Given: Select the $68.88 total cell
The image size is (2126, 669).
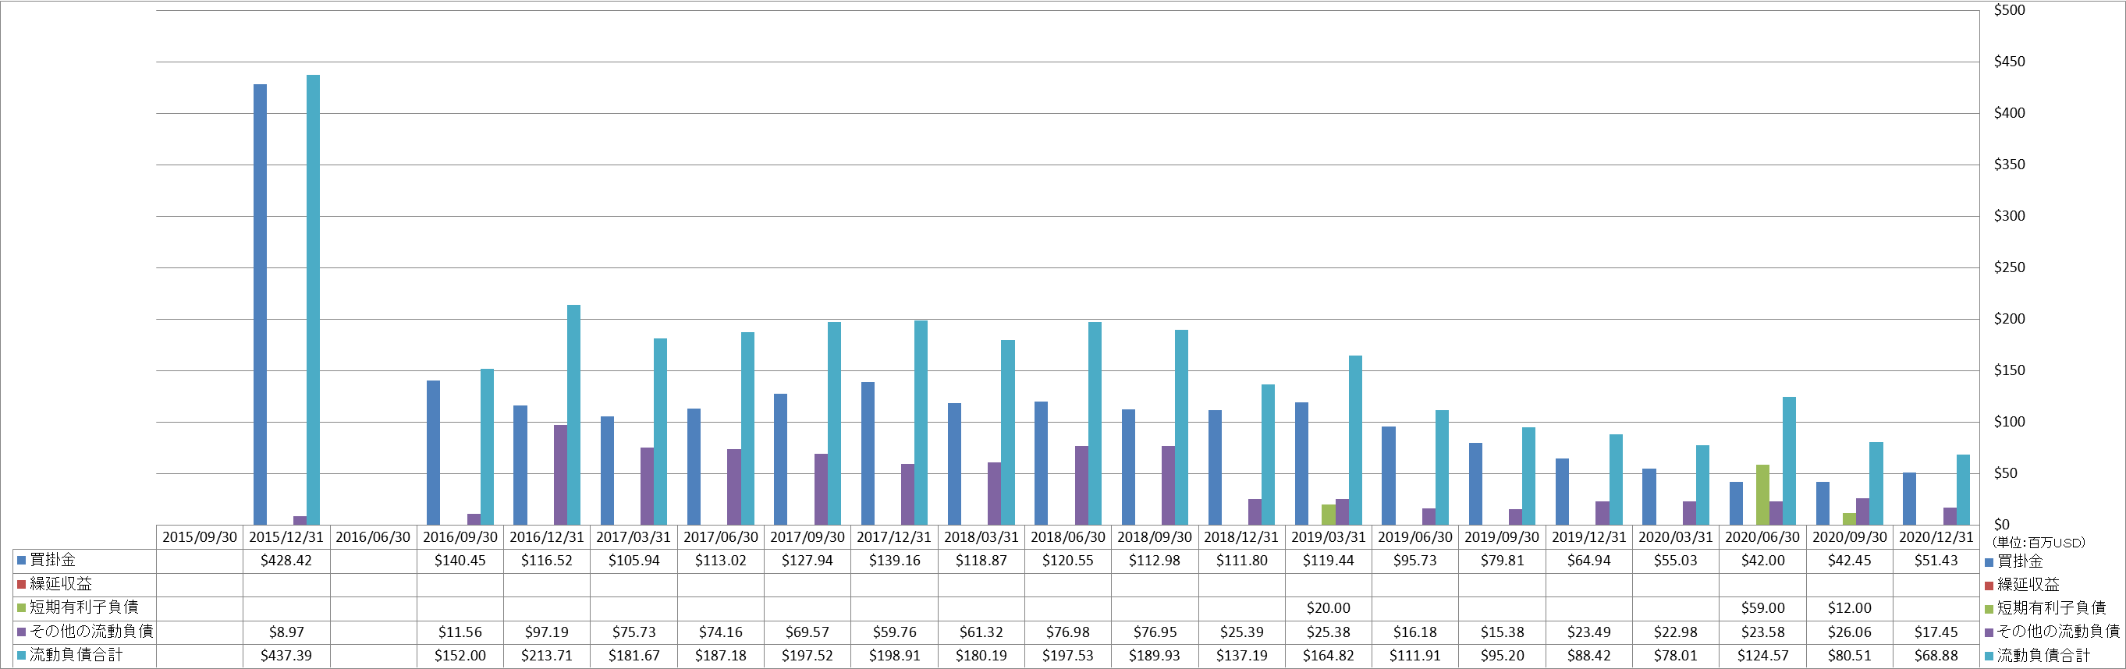Looking at the screenshot, I should 1936,656.
